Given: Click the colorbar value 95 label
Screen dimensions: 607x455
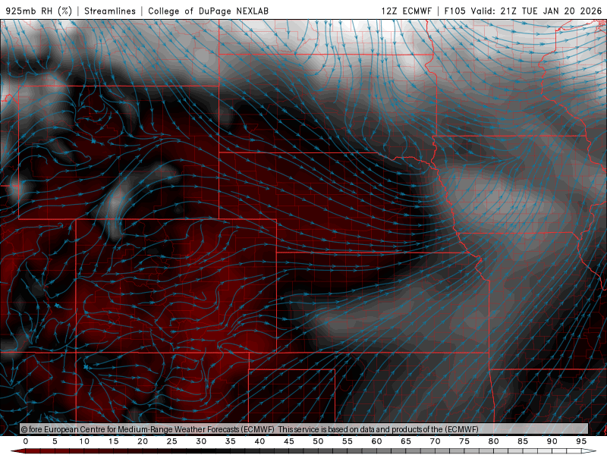Looking at the screenshot, I should click(x=581, y=441).
